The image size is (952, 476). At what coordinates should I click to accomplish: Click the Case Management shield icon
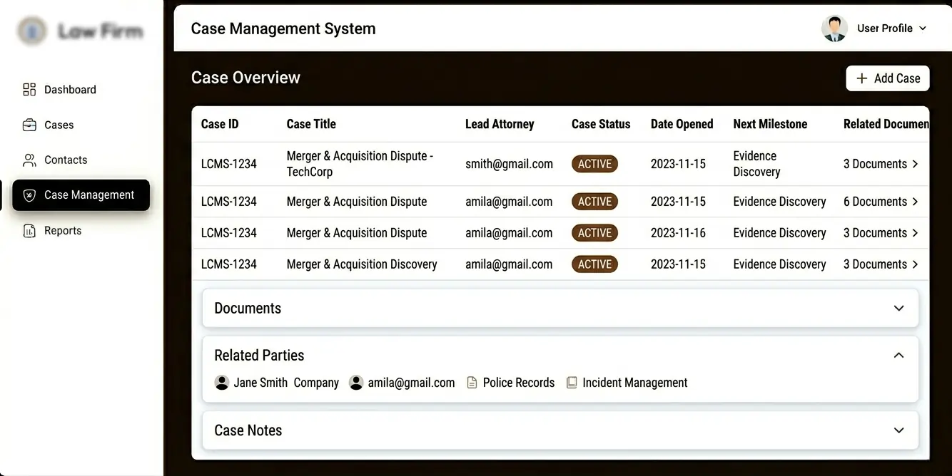point(29,195)
